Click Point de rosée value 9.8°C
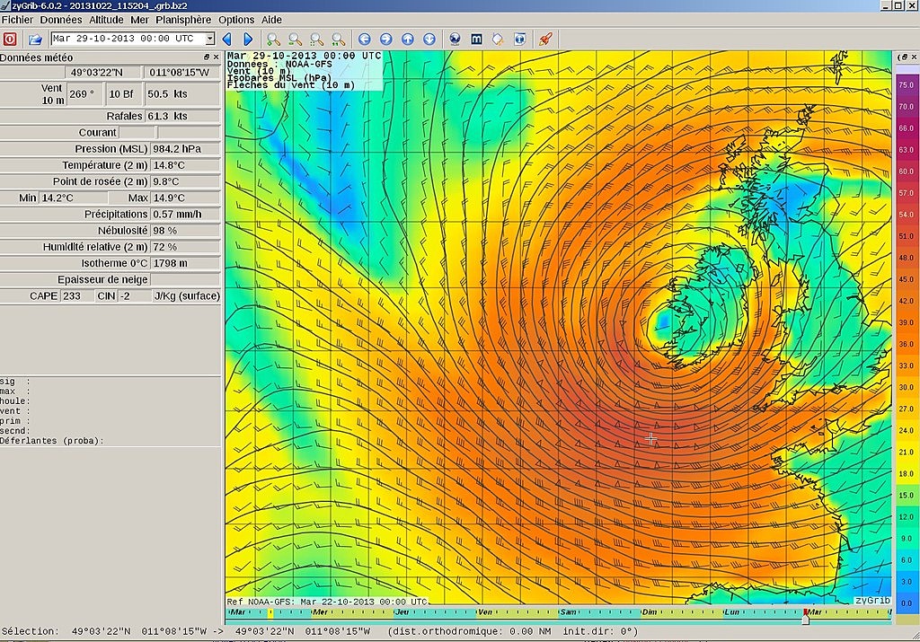The height and width of the screenshot is (642, 920). point(185,181)
